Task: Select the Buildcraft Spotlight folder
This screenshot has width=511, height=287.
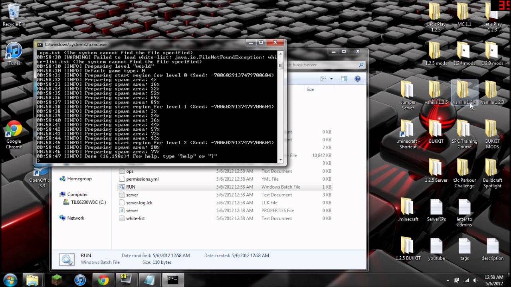Action: pyautogui.click(x=492, y=173)
